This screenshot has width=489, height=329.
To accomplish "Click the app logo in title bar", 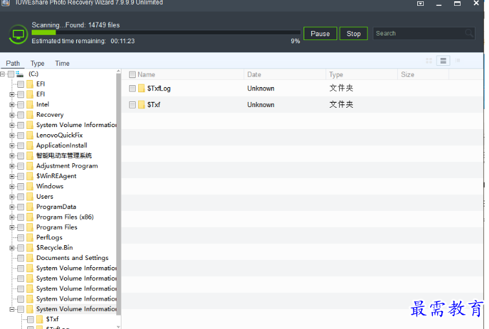I will (5, 3).
